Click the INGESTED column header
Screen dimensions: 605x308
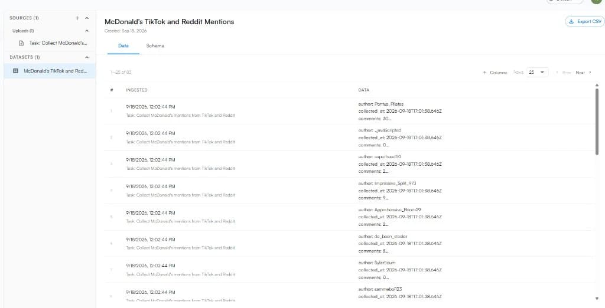pos(136,90)
